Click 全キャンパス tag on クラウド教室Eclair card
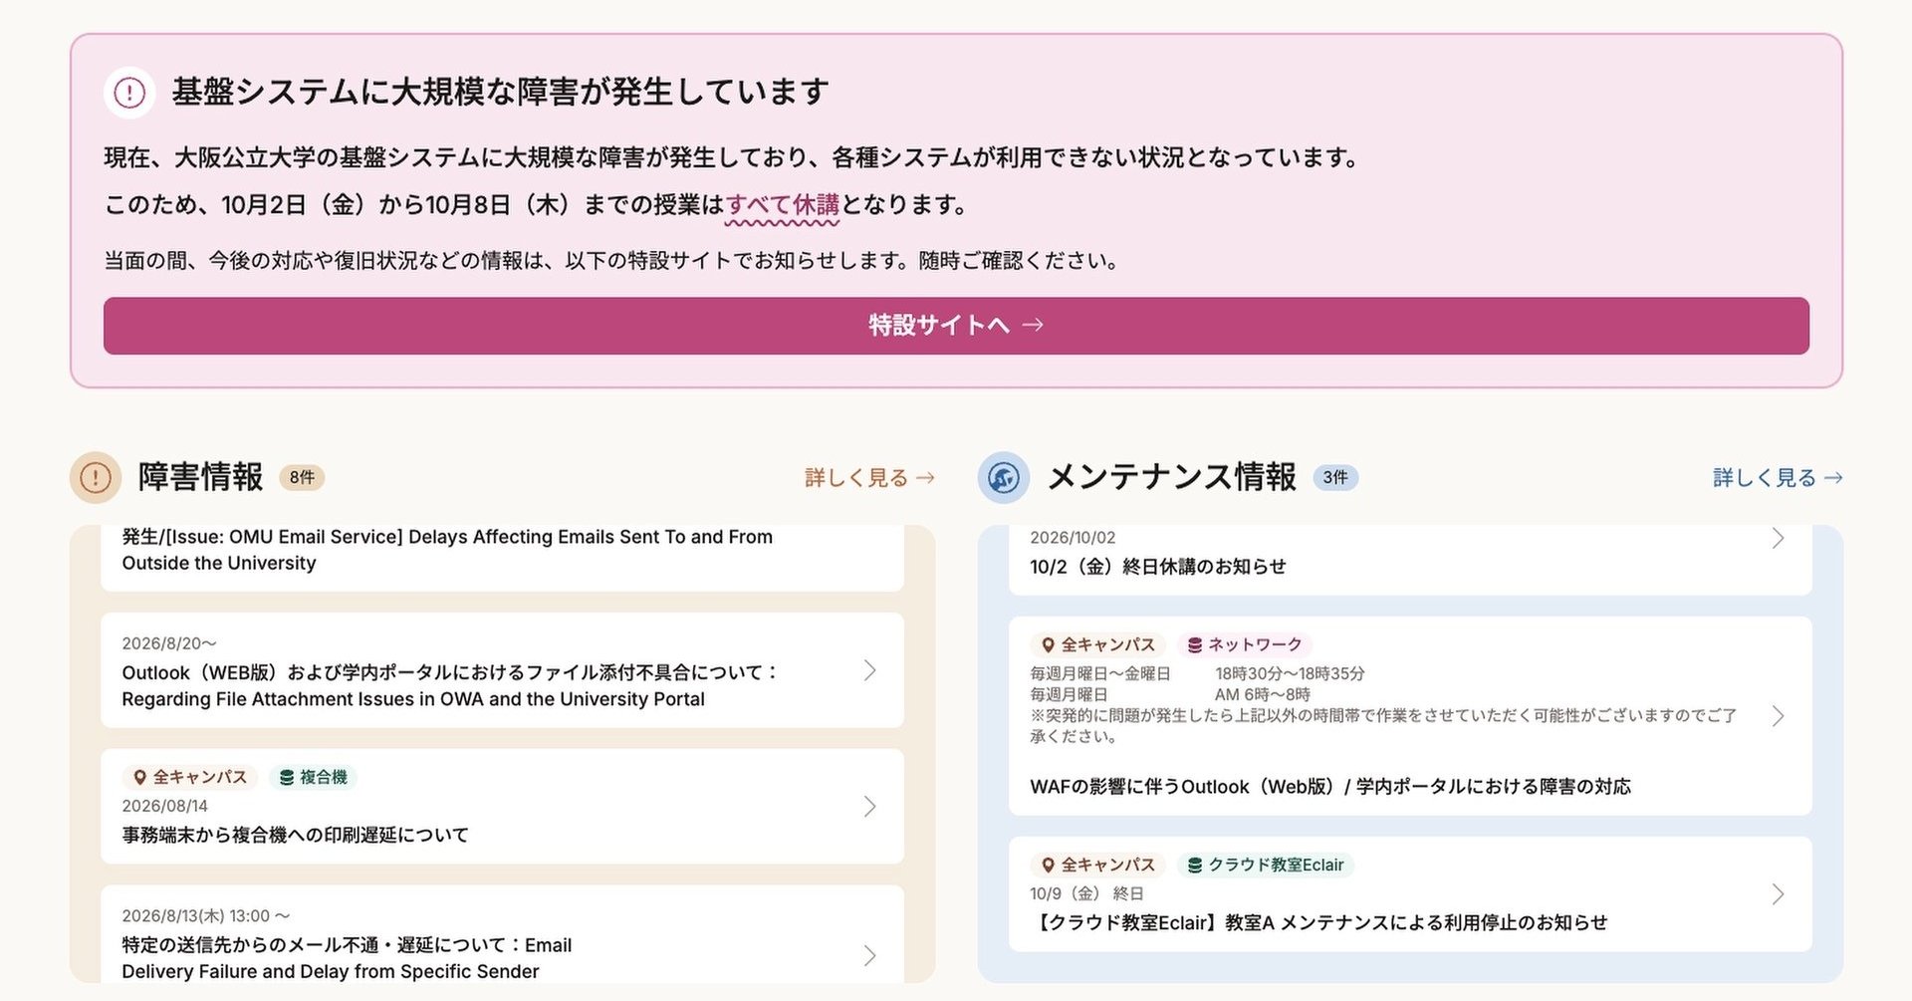Viewport: 1912px width, 1001px height. pyautogui.click(x=1098, y=865)
